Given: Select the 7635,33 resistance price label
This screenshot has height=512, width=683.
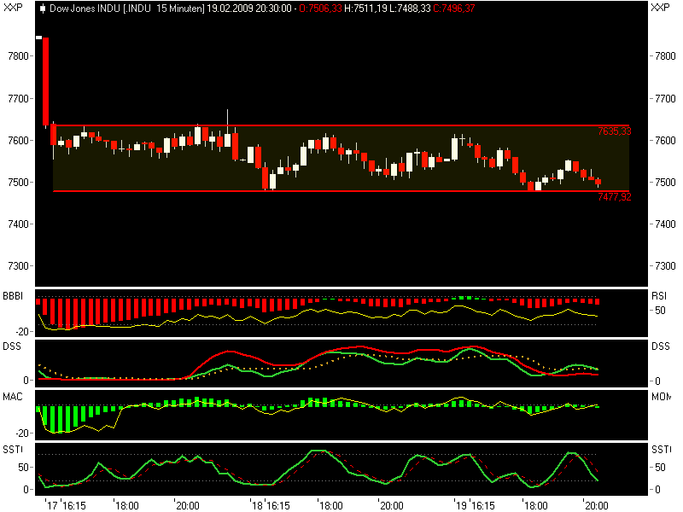Looking at the screenshot, I should [614, 131].
